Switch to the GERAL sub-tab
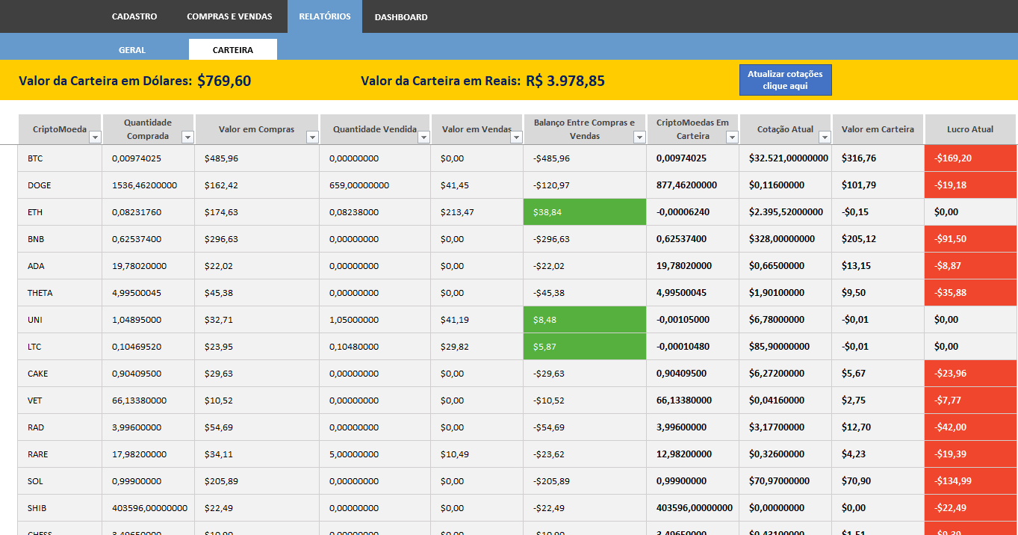1018x535 pixels. point(132,50)
